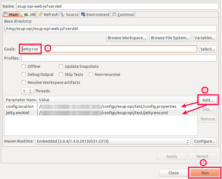Toggle the Non-recursive checkbox
222x179 pixels.
(90, 74)
